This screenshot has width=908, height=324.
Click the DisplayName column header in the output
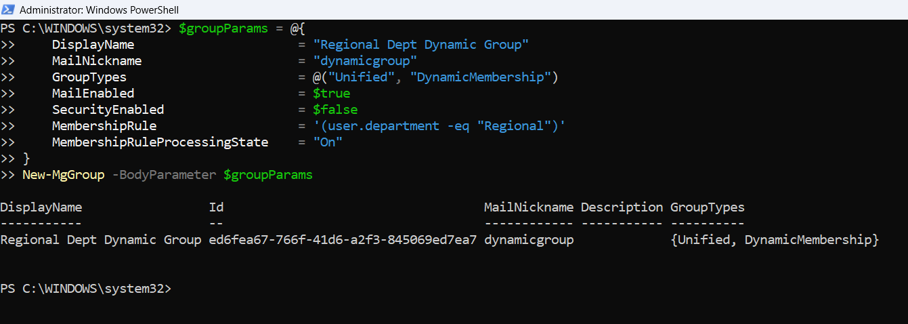41,207
